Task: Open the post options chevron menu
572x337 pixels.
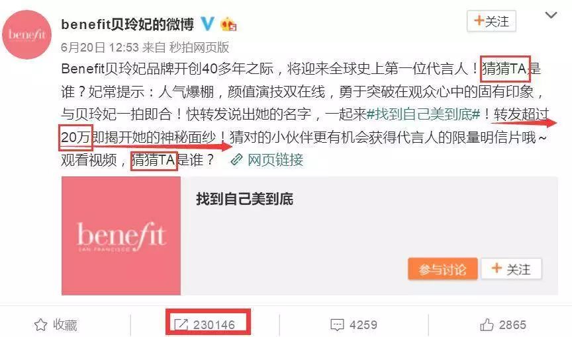Action: point(551,15)
